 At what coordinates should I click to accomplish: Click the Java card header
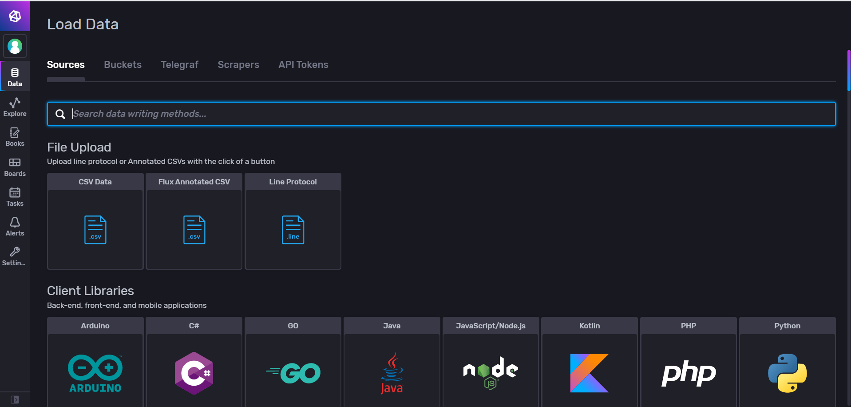pos(392,326)
